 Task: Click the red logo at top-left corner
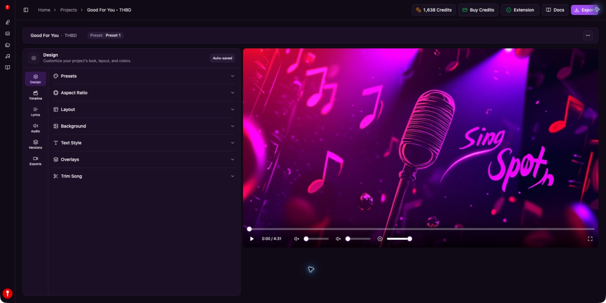click(x=7, y=7)
